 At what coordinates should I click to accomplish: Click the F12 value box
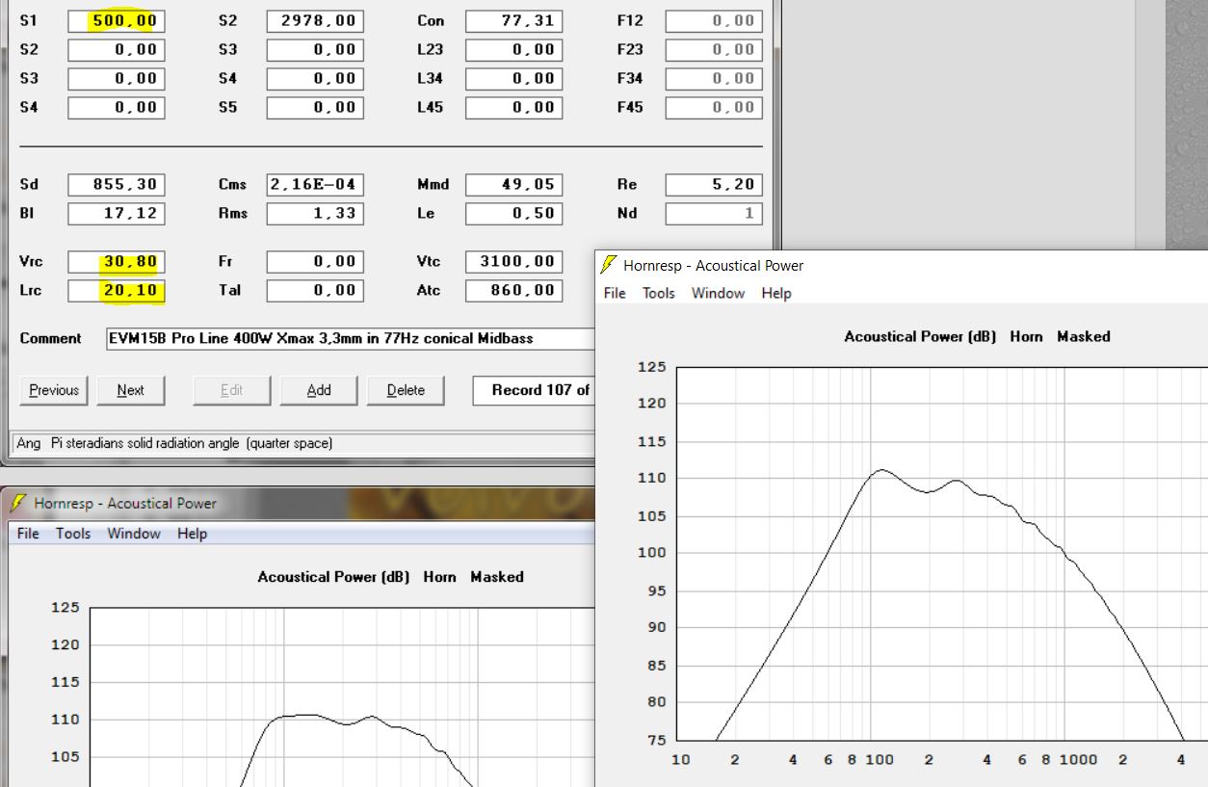click(714, 21)
